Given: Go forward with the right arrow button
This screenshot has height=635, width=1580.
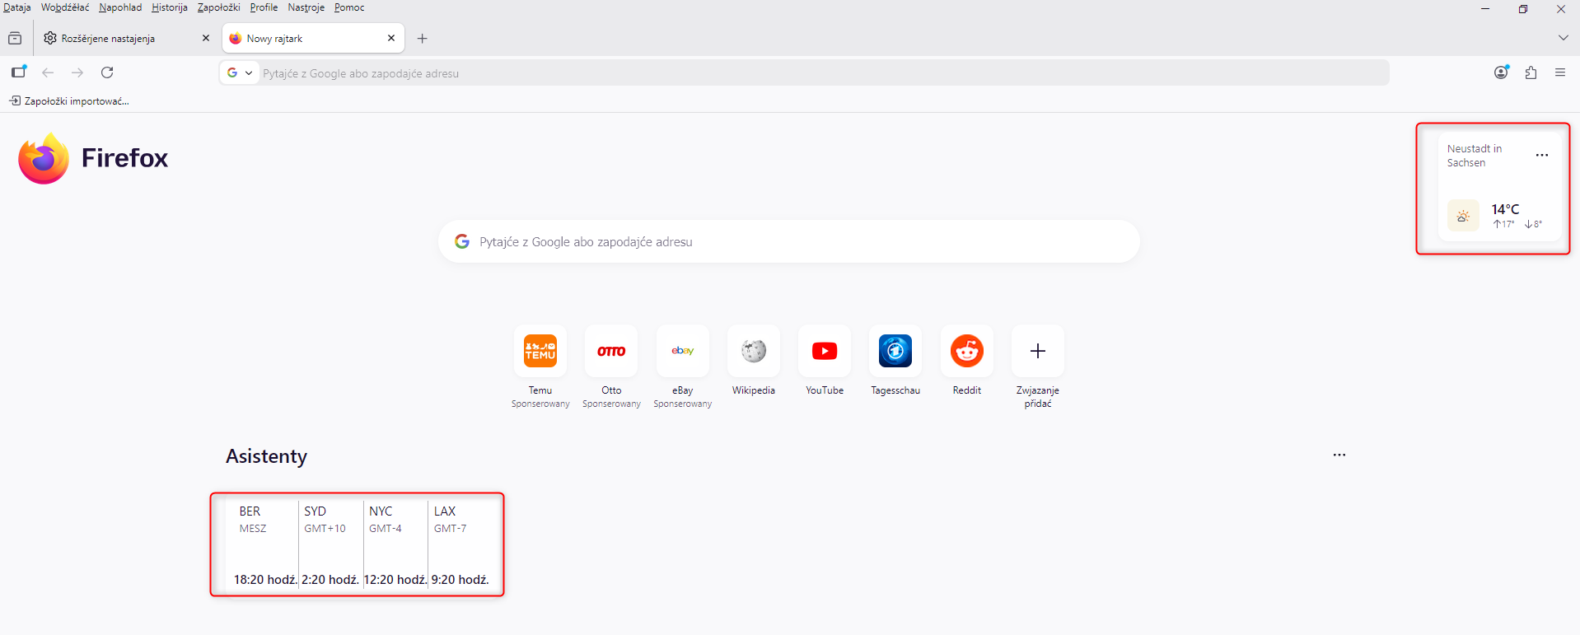Looking at the screenshot, I should click(77, 72).
